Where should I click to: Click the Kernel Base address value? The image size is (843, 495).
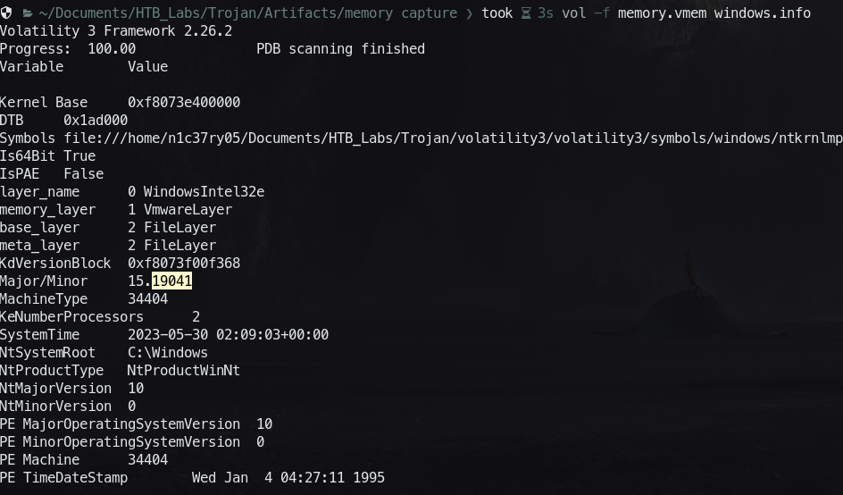tap(184, 103)
